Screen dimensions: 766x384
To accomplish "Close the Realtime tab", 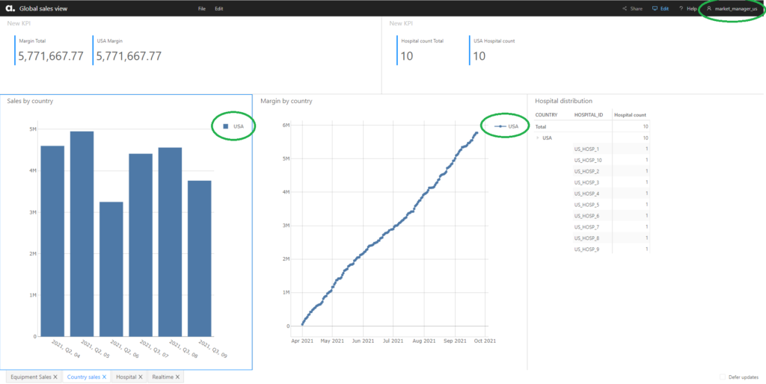I will tap(177, 377).
